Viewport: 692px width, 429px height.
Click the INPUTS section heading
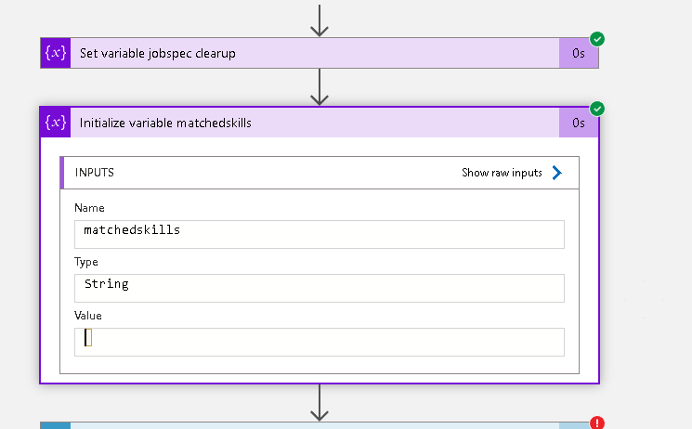(x=95, y=173)
